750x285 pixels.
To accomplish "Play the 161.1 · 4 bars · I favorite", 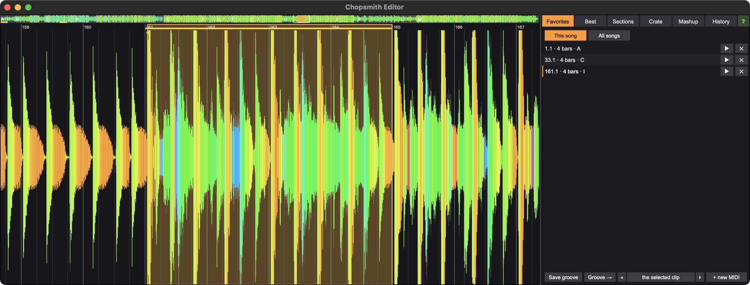I will pos(727,71).
